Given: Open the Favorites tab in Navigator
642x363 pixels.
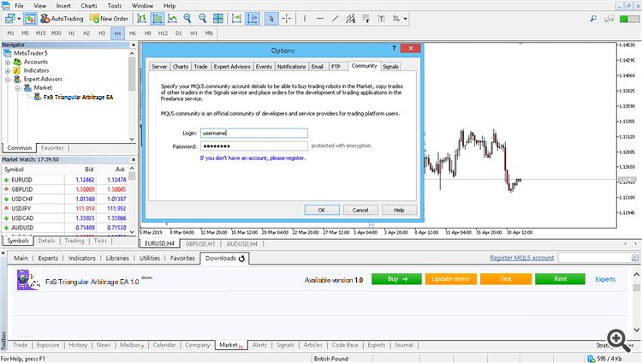Looking at the screenshot, I should 52,148.
